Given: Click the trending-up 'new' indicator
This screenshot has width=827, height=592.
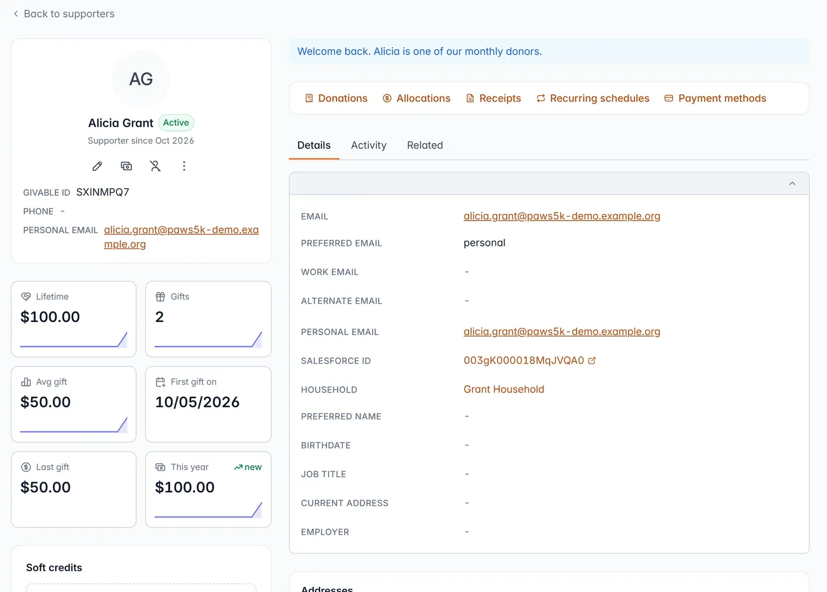Looking at the screenshot, I should 248,467.
